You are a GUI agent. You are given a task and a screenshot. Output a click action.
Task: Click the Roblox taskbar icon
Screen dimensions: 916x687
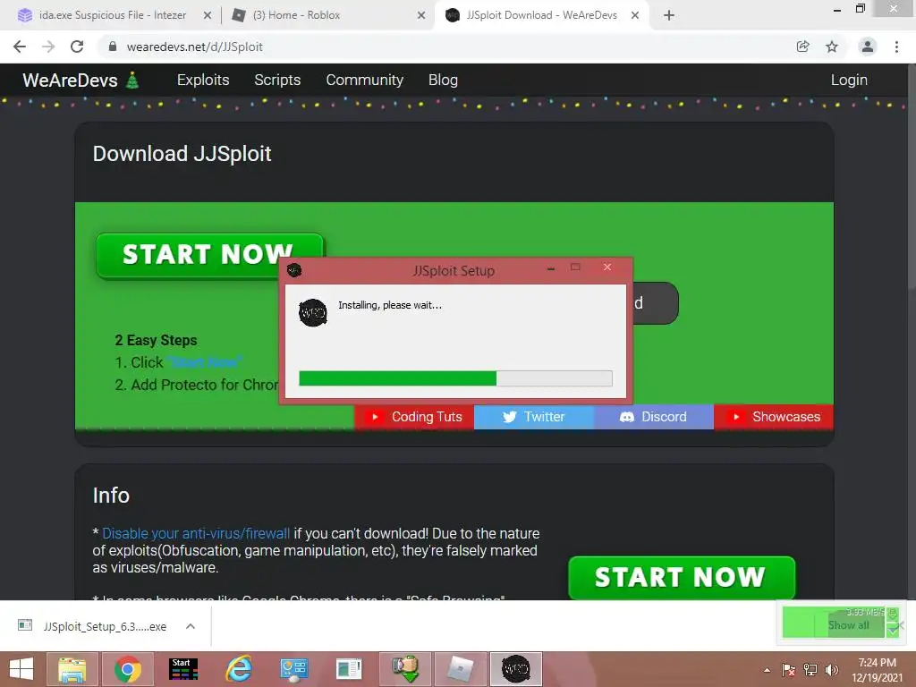click(461, 669)
